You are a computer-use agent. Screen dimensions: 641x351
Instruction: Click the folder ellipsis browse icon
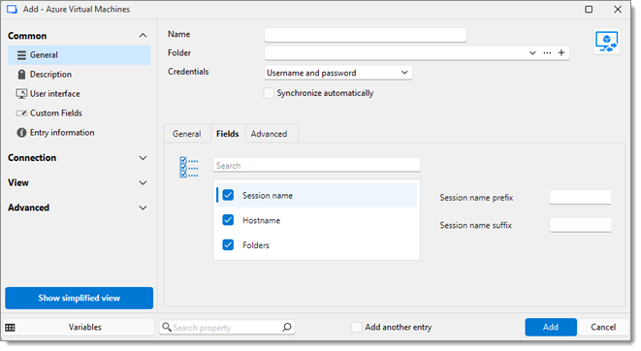547,52
